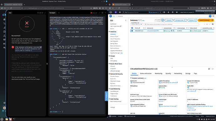Open the Actions dropdown
The image size is (216, 121).
click(x=192, y=20)
